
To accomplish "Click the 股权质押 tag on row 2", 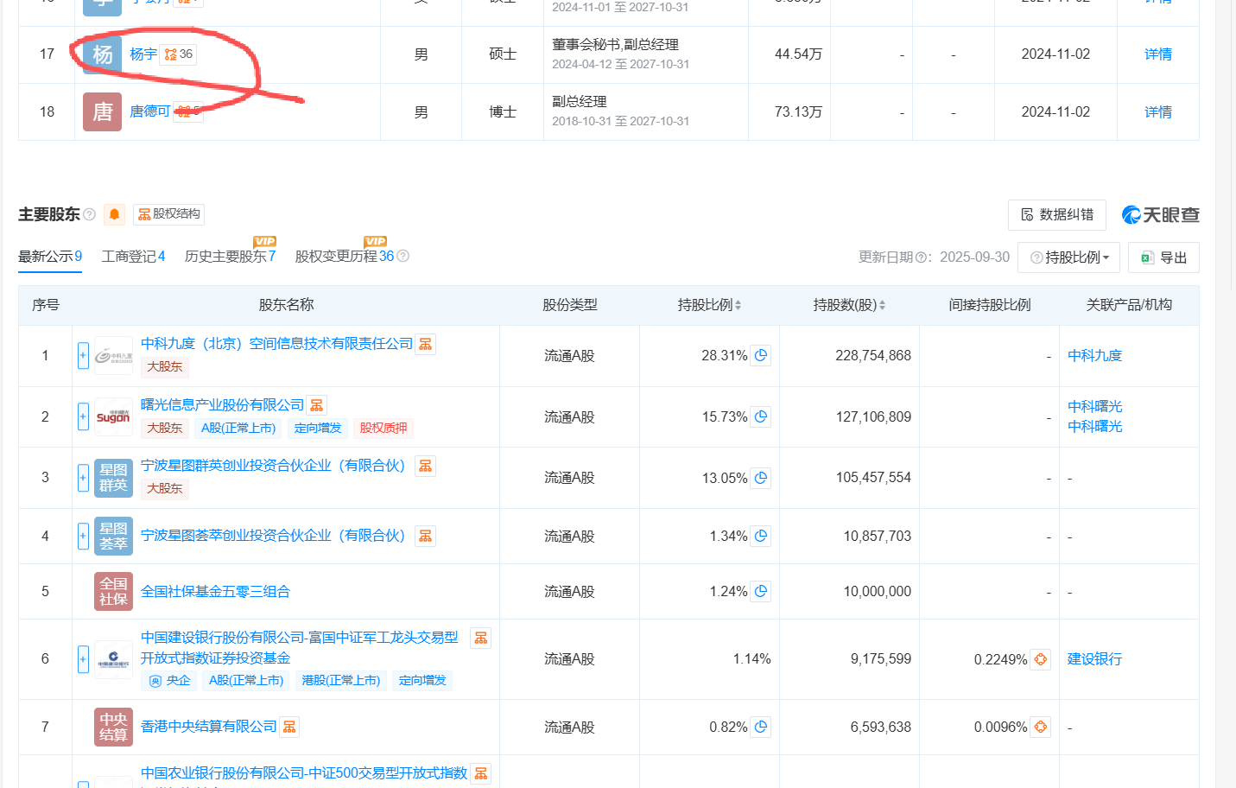I will [x=383, y=428].
